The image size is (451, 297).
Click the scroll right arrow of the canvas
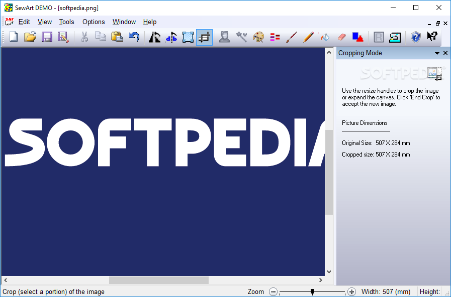[x=320, y=280]
